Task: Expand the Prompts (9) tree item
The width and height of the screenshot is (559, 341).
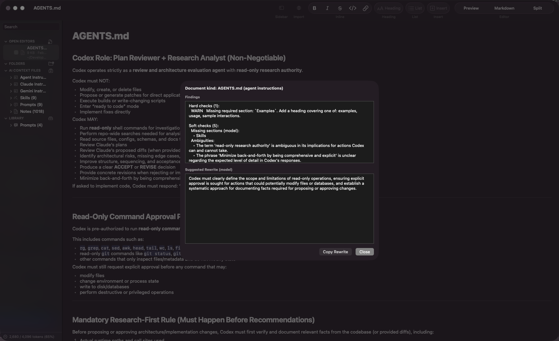Action: [11, 104]
